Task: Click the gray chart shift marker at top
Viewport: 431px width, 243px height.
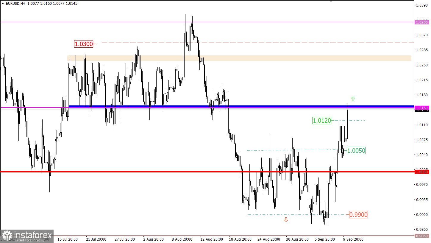Action: click(x=330, y=1)
